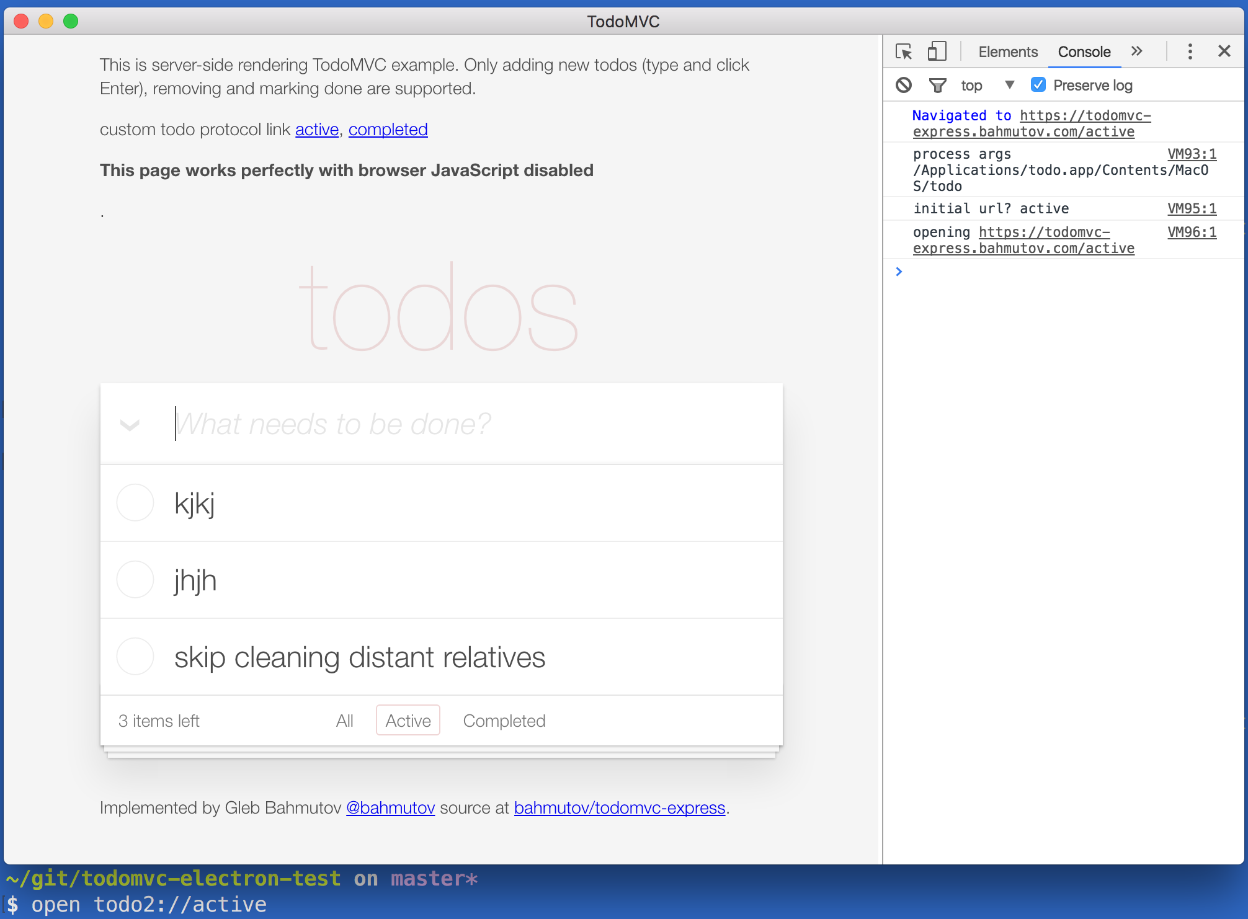
Task: Click the toggle-all todos chevron
Action: pos(130,425)
